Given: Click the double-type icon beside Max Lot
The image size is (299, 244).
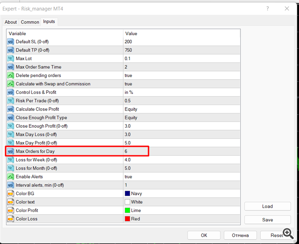Looking at the screenshot, I should (10, 58).
